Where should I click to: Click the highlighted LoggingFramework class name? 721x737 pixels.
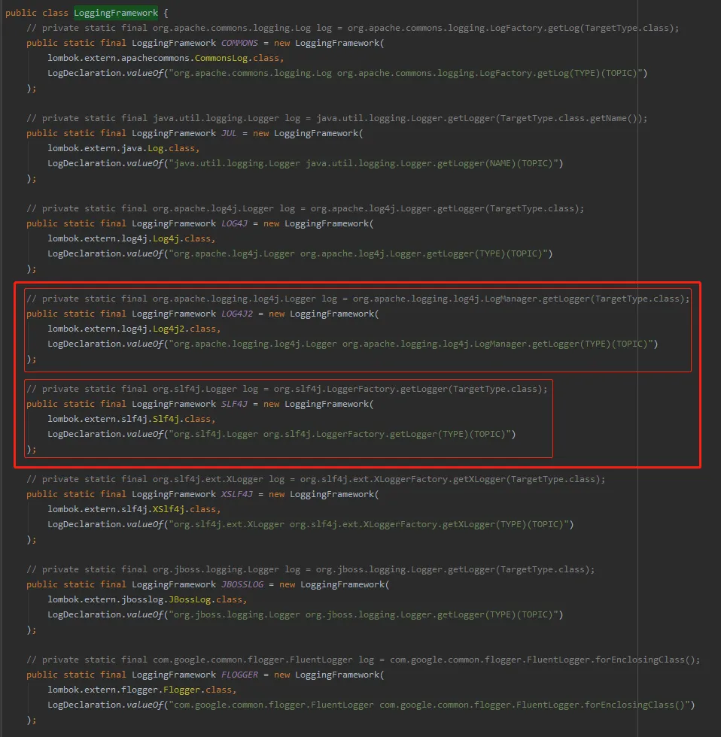pyautogui.click(x=117, y=13)
